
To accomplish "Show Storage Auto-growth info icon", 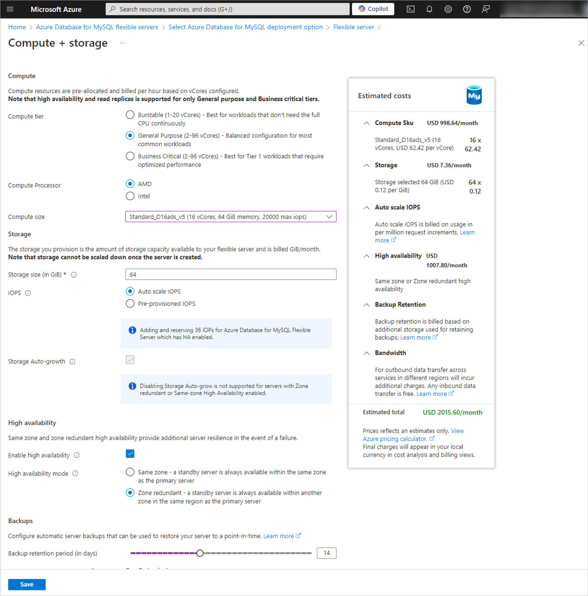I will [x=73, y=361].
